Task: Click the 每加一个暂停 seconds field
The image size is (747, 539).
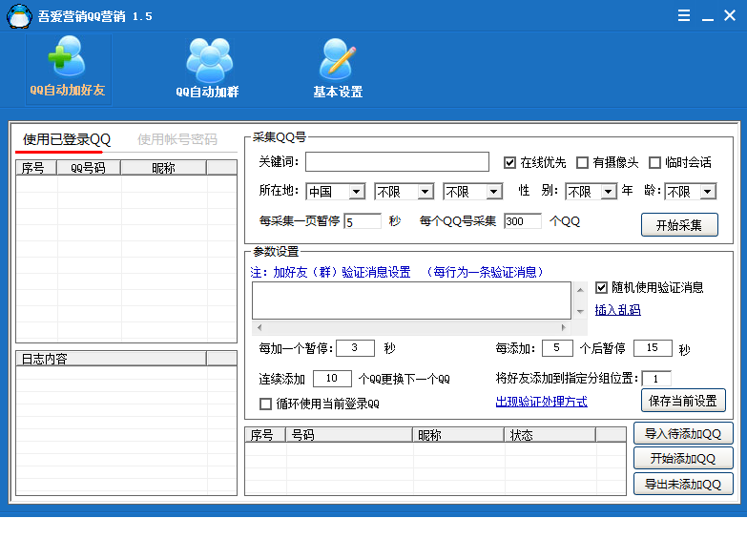Action: (x=355, y=348)
